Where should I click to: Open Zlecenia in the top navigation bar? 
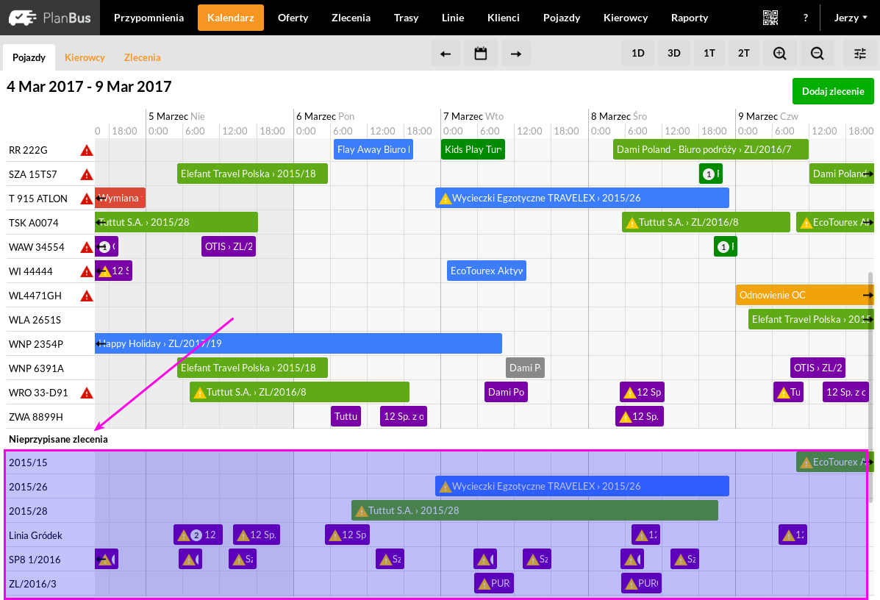[x=351, y=18]
